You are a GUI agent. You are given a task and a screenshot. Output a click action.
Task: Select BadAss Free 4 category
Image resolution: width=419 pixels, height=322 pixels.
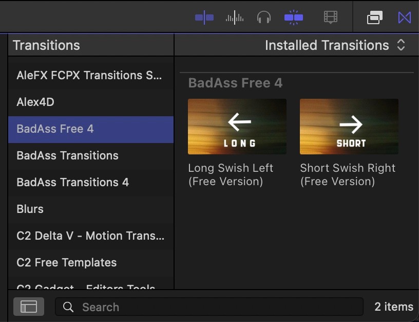91,129
